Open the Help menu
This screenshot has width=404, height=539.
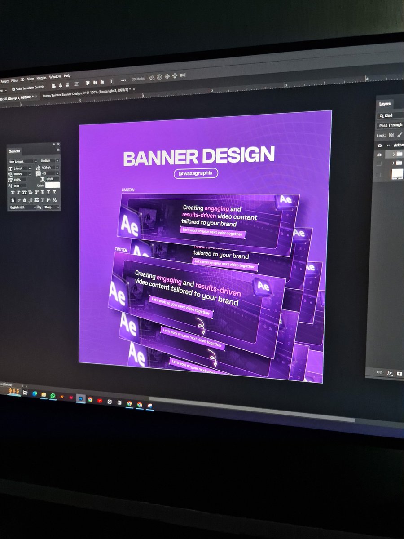coord(67,75)
